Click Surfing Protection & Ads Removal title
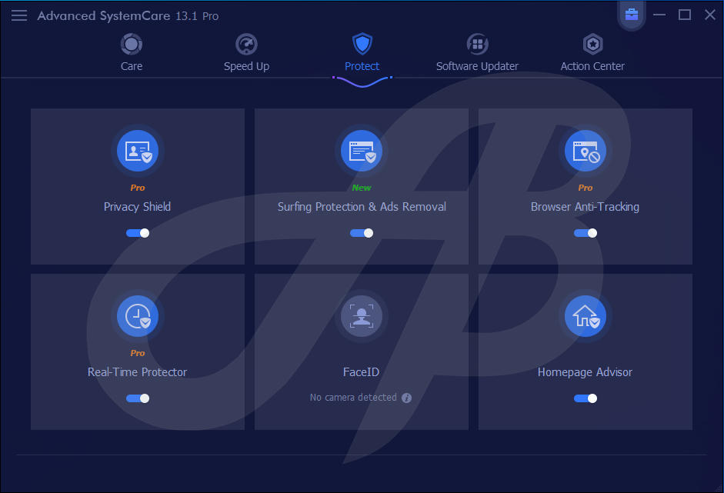This screenshot has height=493, width=724. (362, 207)
